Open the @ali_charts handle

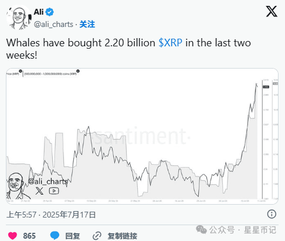point(53,25)
